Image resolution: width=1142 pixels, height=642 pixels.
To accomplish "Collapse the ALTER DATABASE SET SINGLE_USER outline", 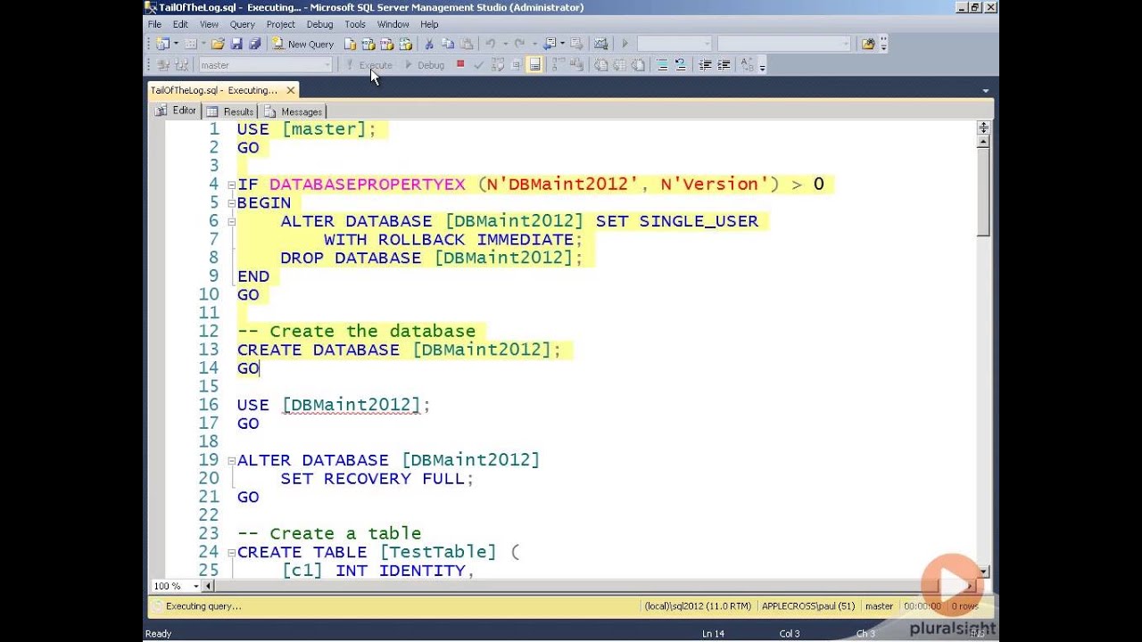I will click(231, 221).
